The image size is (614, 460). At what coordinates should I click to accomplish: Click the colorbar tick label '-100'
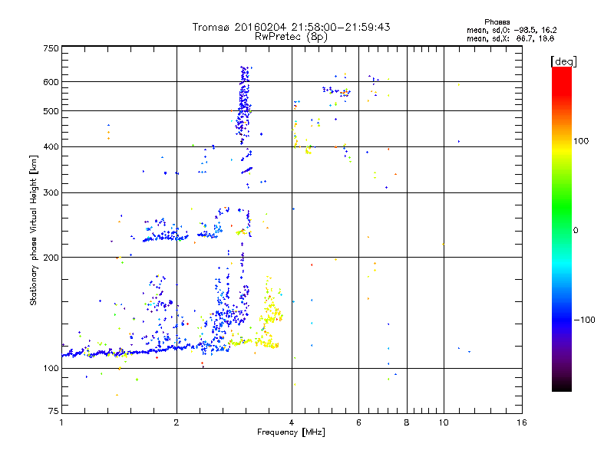click(584, 320)
